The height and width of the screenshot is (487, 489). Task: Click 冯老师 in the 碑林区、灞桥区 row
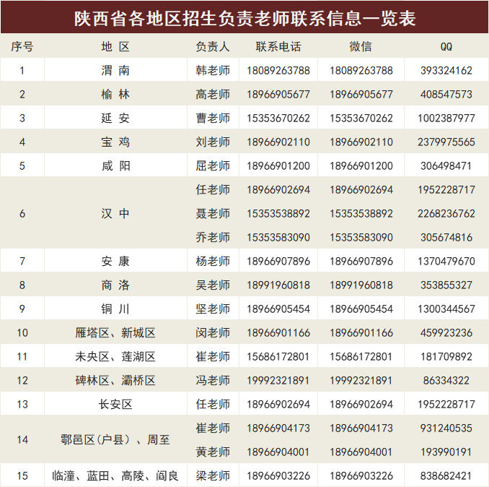coord(213,381)
